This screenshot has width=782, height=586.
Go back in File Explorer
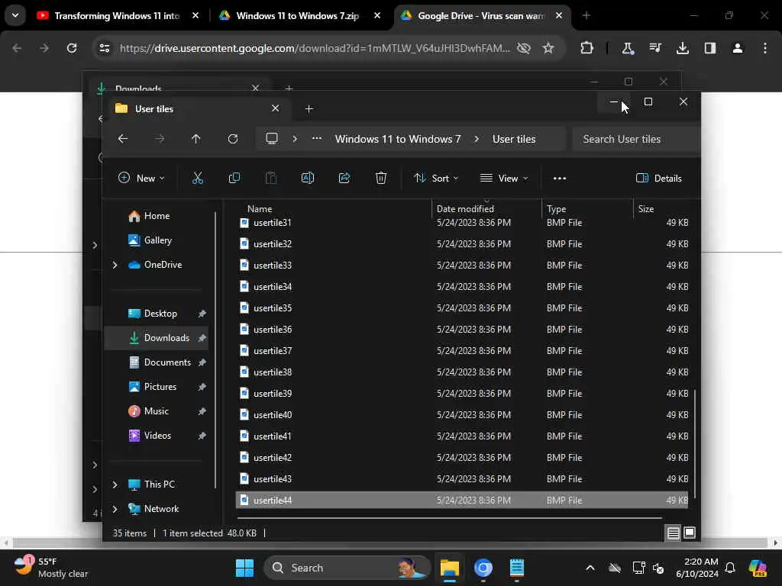click(x=123, y=139)
